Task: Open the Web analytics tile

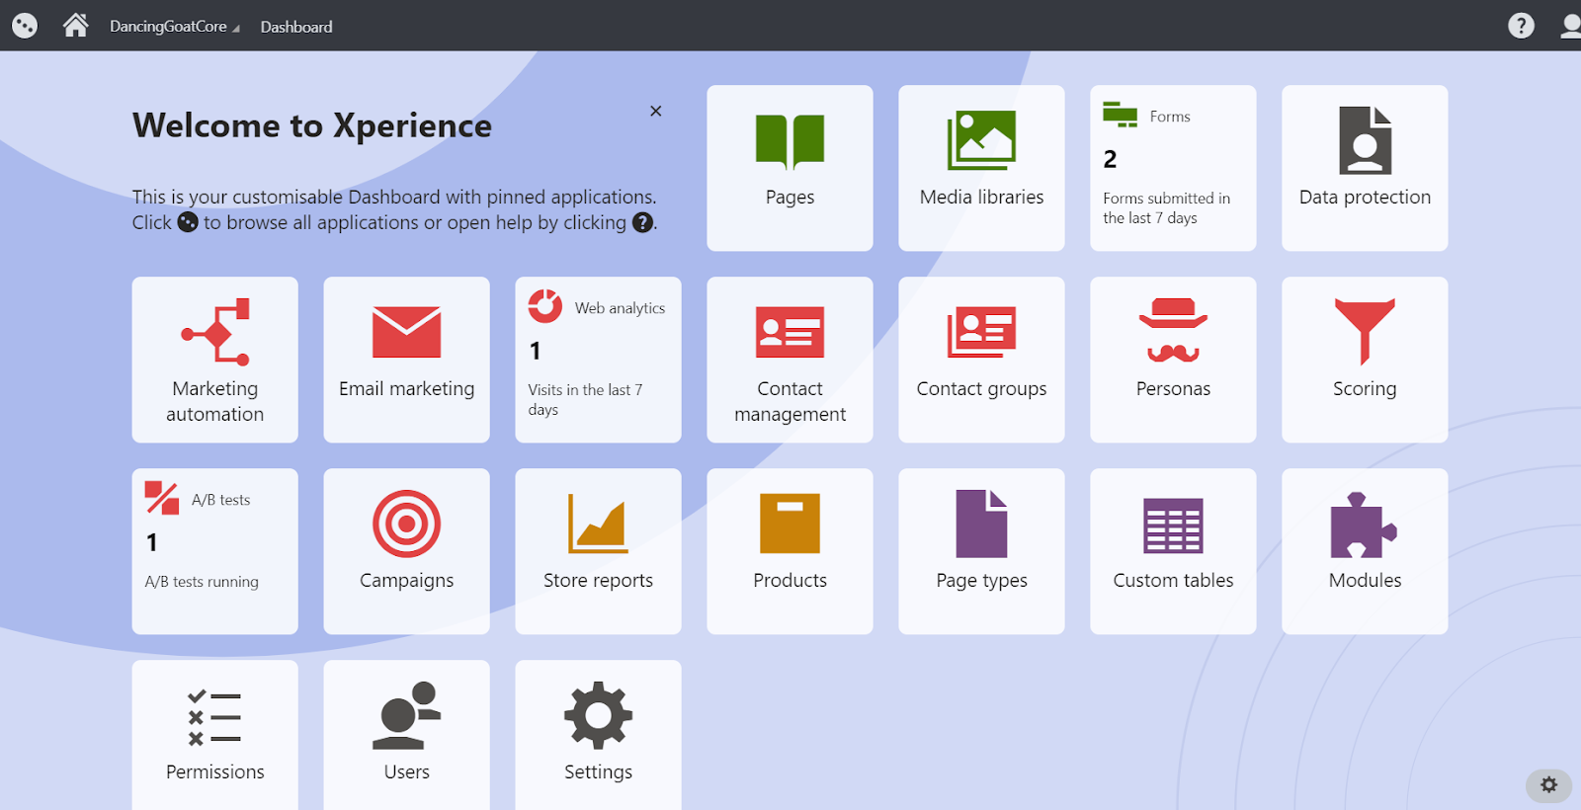Action: click(x=598, y=360)
